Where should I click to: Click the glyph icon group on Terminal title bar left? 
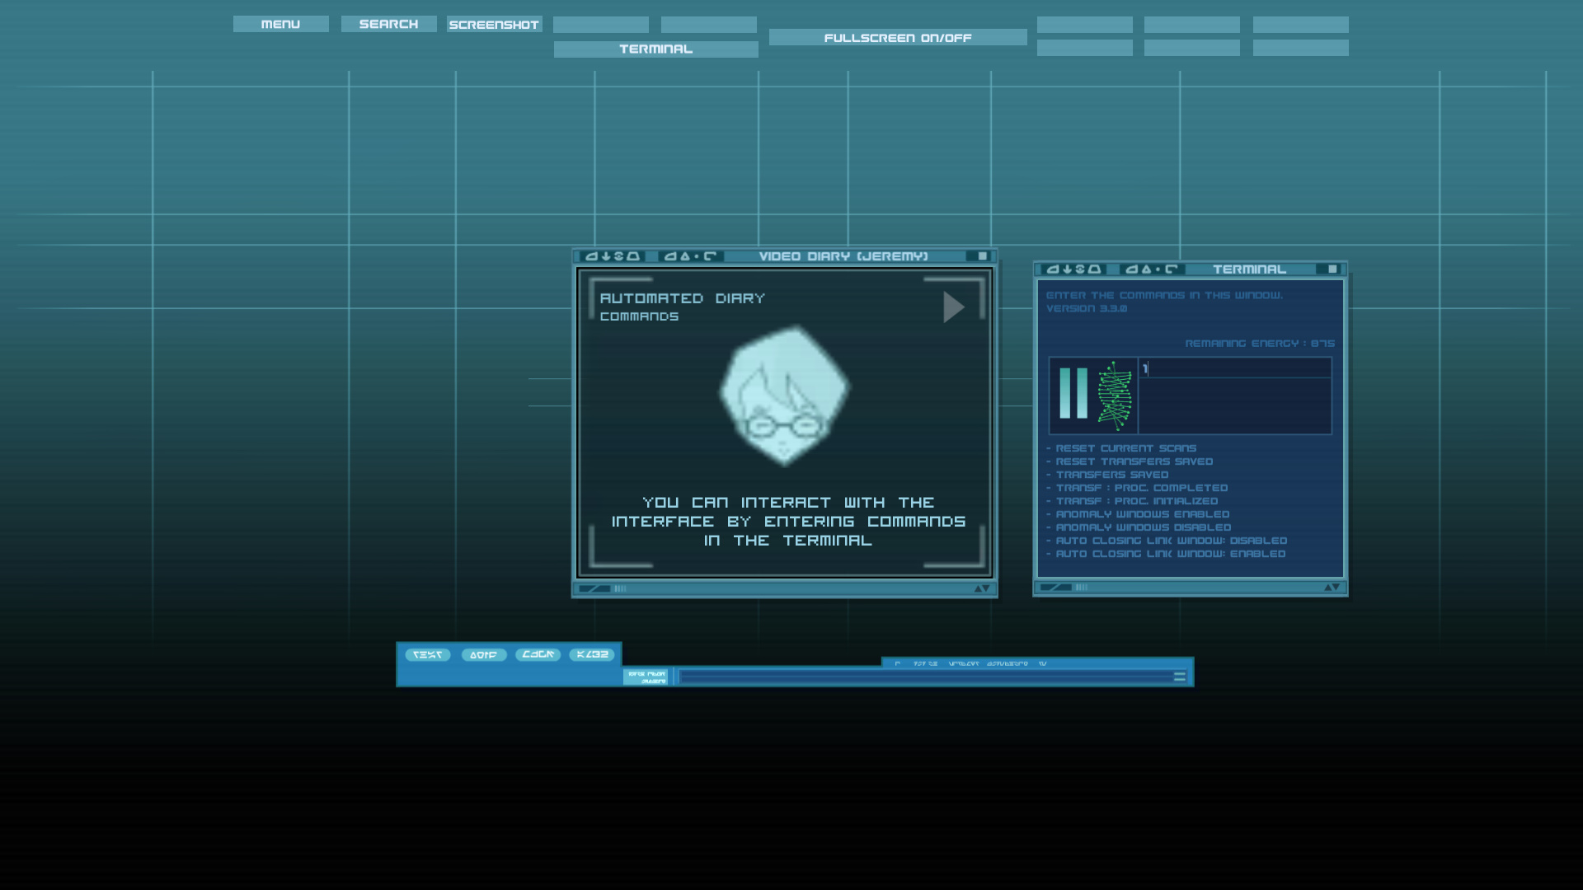(1073, 269)
